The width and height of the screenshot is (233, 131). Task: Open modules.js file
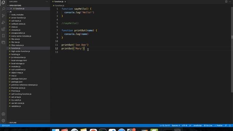pos(16,67)
